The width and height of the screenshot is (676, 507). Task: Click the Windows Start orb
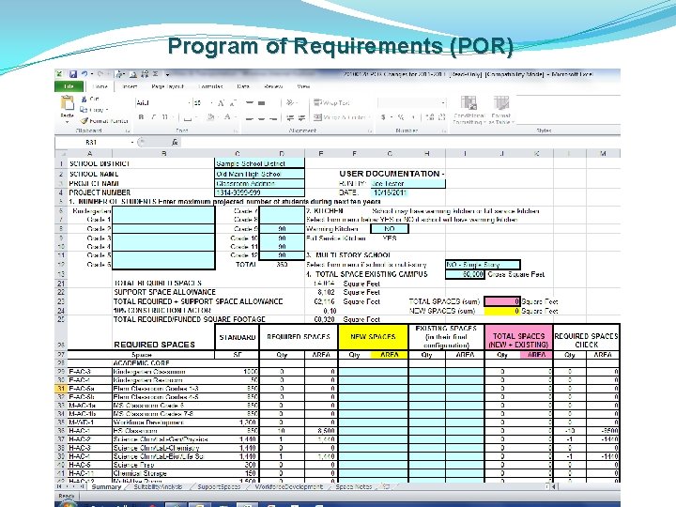click(69, 503)
